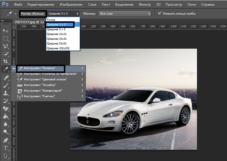Pick 'Цветовой эталон' tool from the flyout
The height and width of the screenshot is (161, 227).
[x=45, y=79]
